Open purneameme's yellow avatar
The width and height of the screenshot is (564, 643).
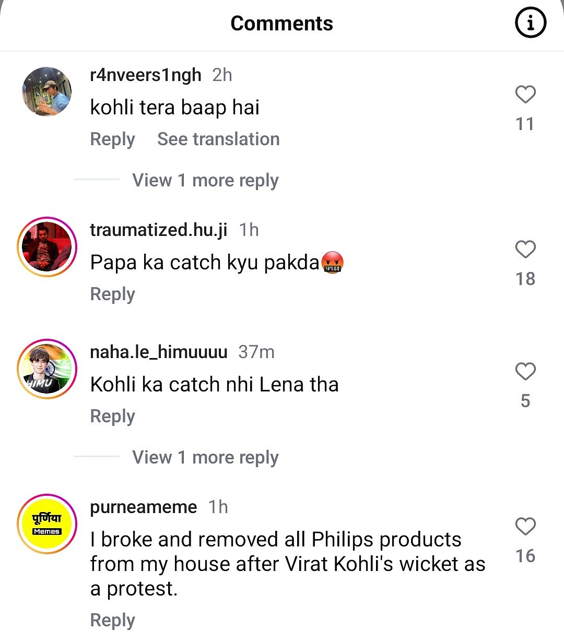[46, 523]
